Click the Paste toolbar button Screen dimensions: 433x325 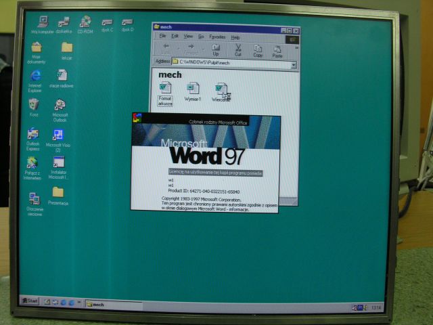click(x=277, y=52)
